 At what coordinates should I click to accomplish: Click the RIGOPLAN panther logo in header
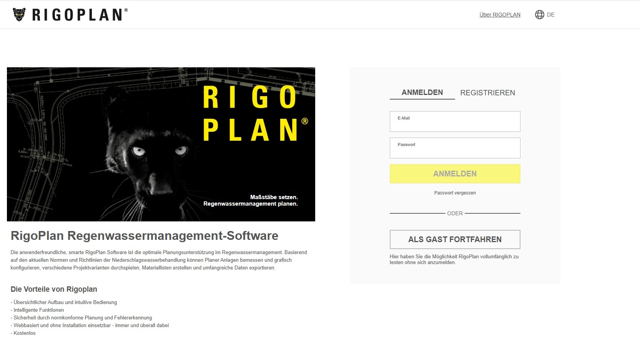click(x=70, y=15)
